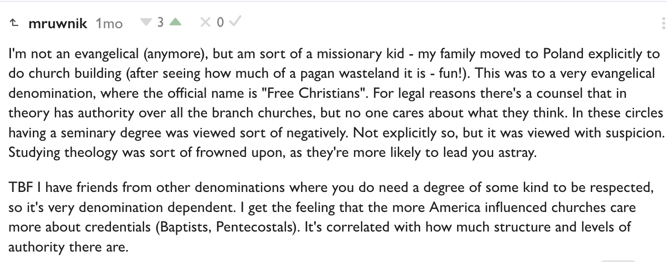The height and width of the screenshot is (262, 667).
Task: Click the "1mo" comment timestamp permalink
Action: coord(109,23)
